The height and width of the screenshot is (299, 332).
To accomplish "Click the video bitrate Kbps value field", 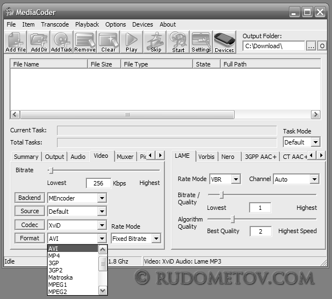I will coord(98,183).
